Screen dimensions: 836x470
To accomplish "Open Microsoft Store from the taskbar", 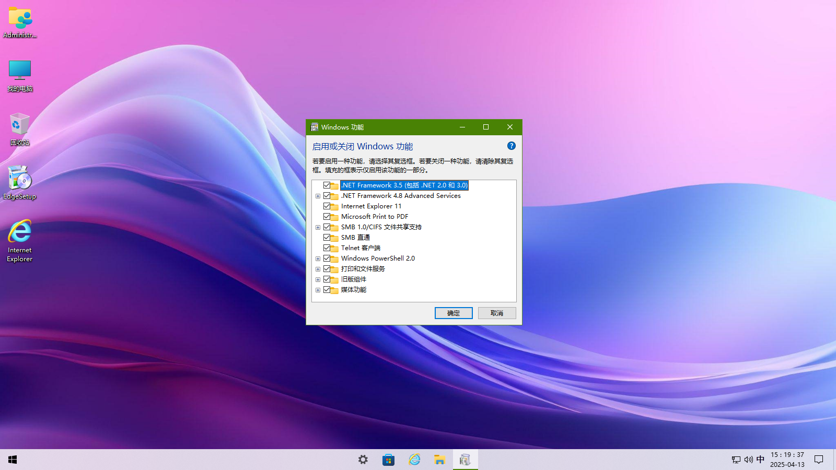I will tap(388, 460).
